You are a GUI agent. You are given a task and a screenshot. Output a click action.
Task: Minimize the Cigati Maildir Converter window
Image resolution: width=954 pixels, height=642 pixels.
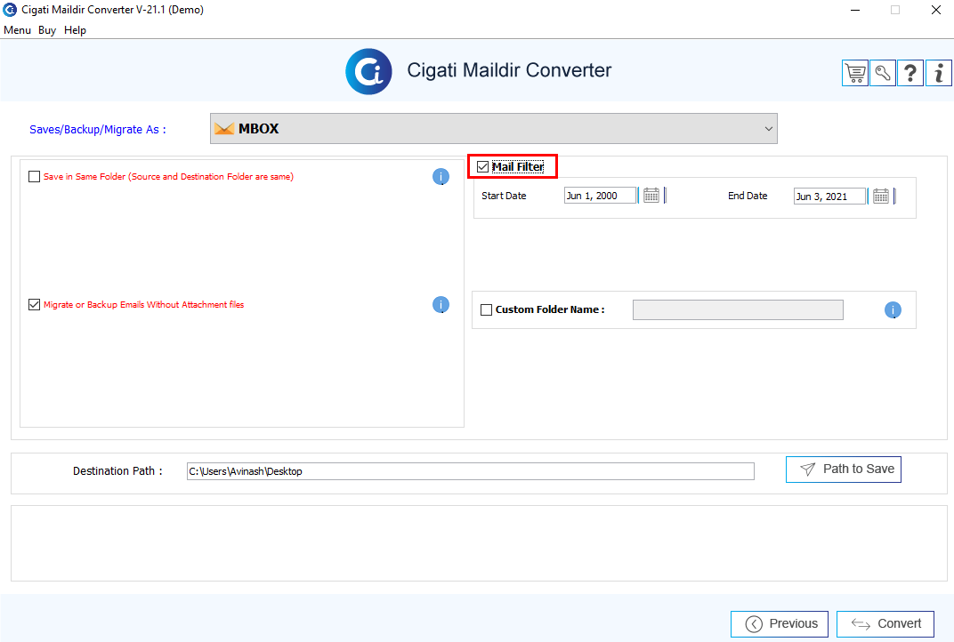855,10
